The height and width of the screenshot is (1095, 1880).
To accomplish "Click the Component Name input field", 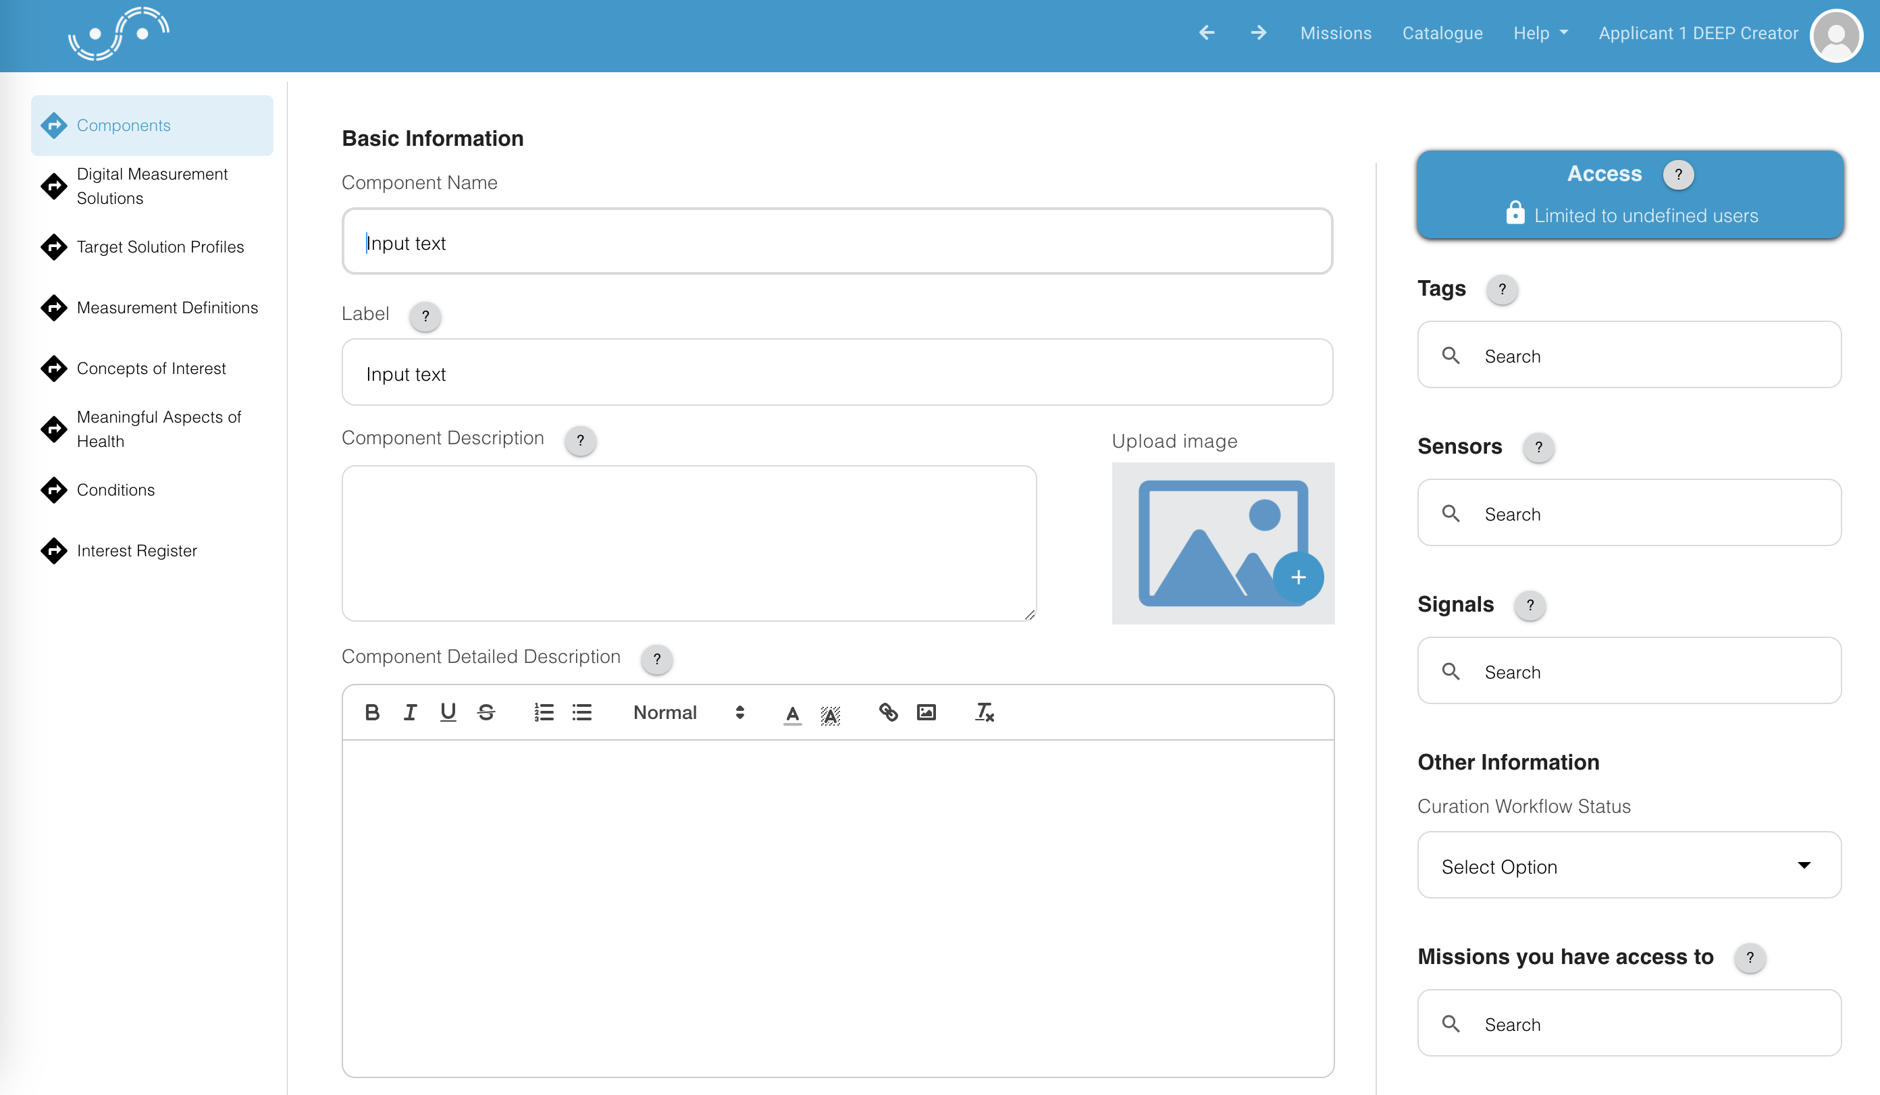I will coord(837,242).
